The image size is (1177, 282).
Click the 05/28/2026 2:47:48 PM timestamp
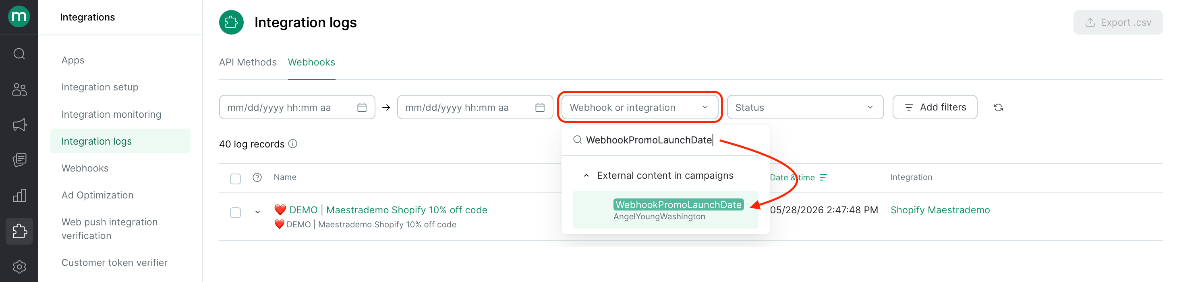click(x=824, y=210)
